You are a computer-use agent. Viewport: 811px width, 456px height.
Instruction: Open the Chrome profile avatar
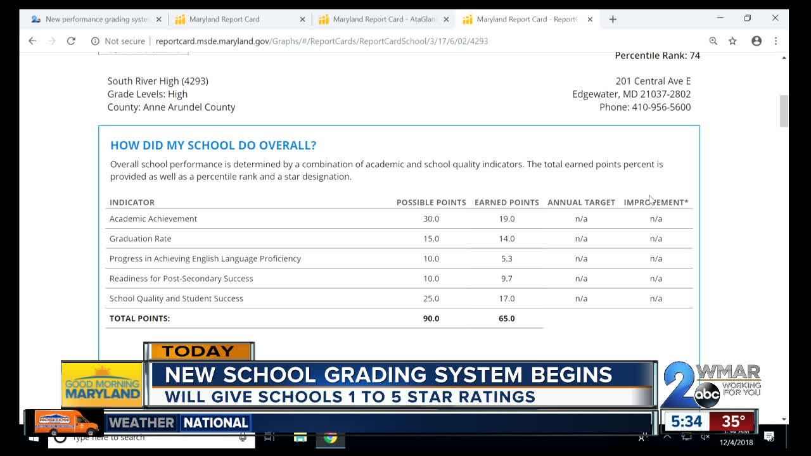(x=757, y=41)
